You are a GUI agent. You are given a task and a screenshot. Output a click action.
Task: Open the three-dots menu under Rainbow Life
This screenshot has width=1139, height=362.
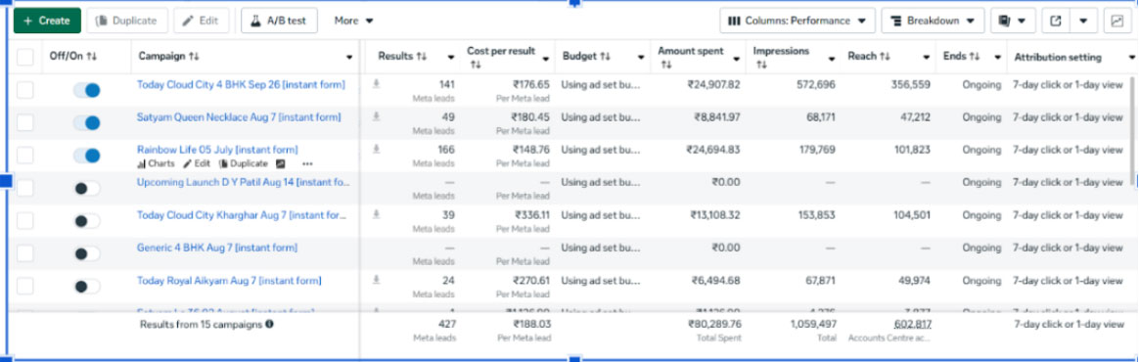click(307, 163)
